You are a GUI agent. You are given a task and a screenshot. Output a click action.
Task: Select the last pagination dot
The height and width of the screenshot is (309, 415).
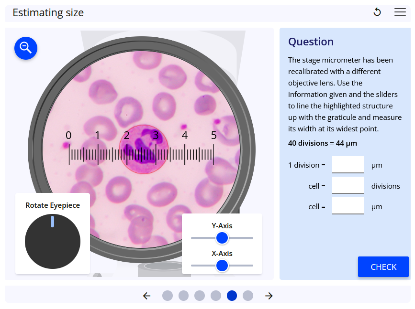tap(248, 296)
